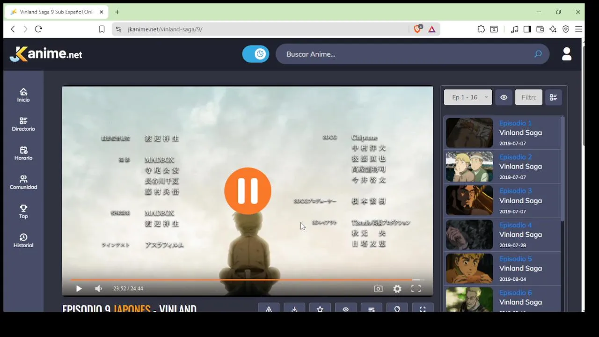Open the Episodio 3 link

[x=515, y=190]
